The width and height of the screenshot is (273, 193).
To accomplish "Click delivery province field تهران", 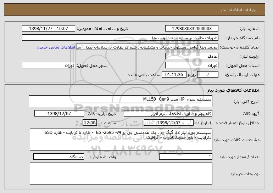I will (192, 66).
